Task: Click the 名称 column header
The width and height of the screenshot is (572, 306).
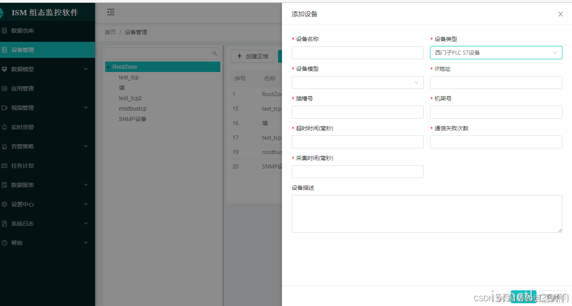Action: tap(269, 78)
